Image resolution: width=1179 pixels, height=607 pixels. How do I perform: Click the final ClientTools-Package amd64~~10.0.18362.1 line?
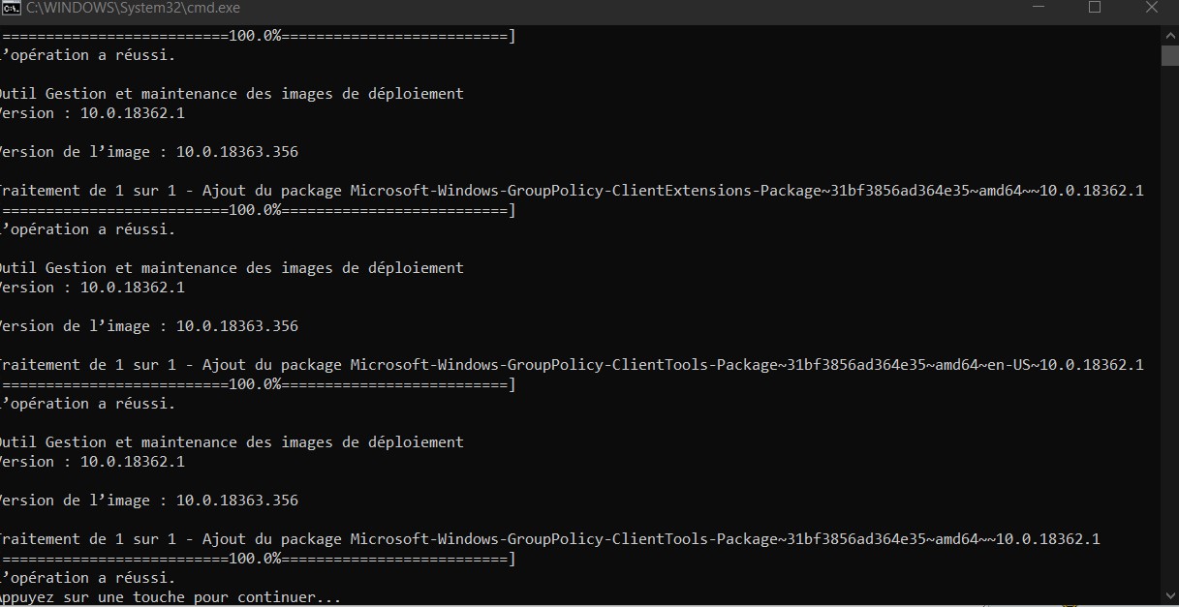pyautogui.click(x=550, y=539)
